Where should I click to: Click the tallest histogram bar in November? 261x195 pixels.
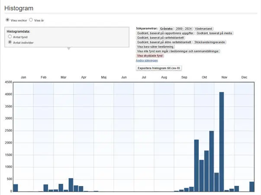(x=222, y=142)
